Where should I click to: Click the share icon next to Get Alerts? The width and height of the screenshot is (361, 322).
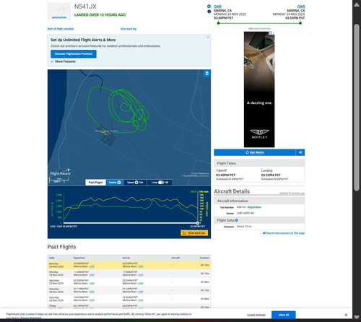[x=300, y=152]
